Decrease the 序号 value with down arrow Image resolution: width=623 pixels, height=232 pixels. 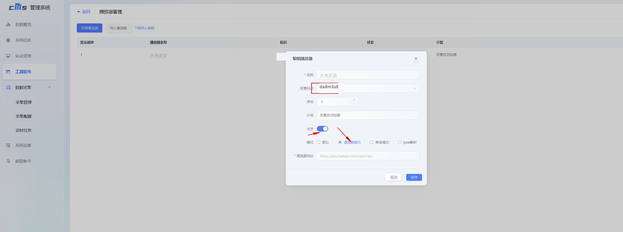coord(354,104)
